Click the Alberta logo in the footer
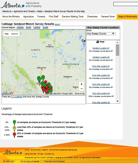Screen dimensions: 138x164 click(12, 152)
